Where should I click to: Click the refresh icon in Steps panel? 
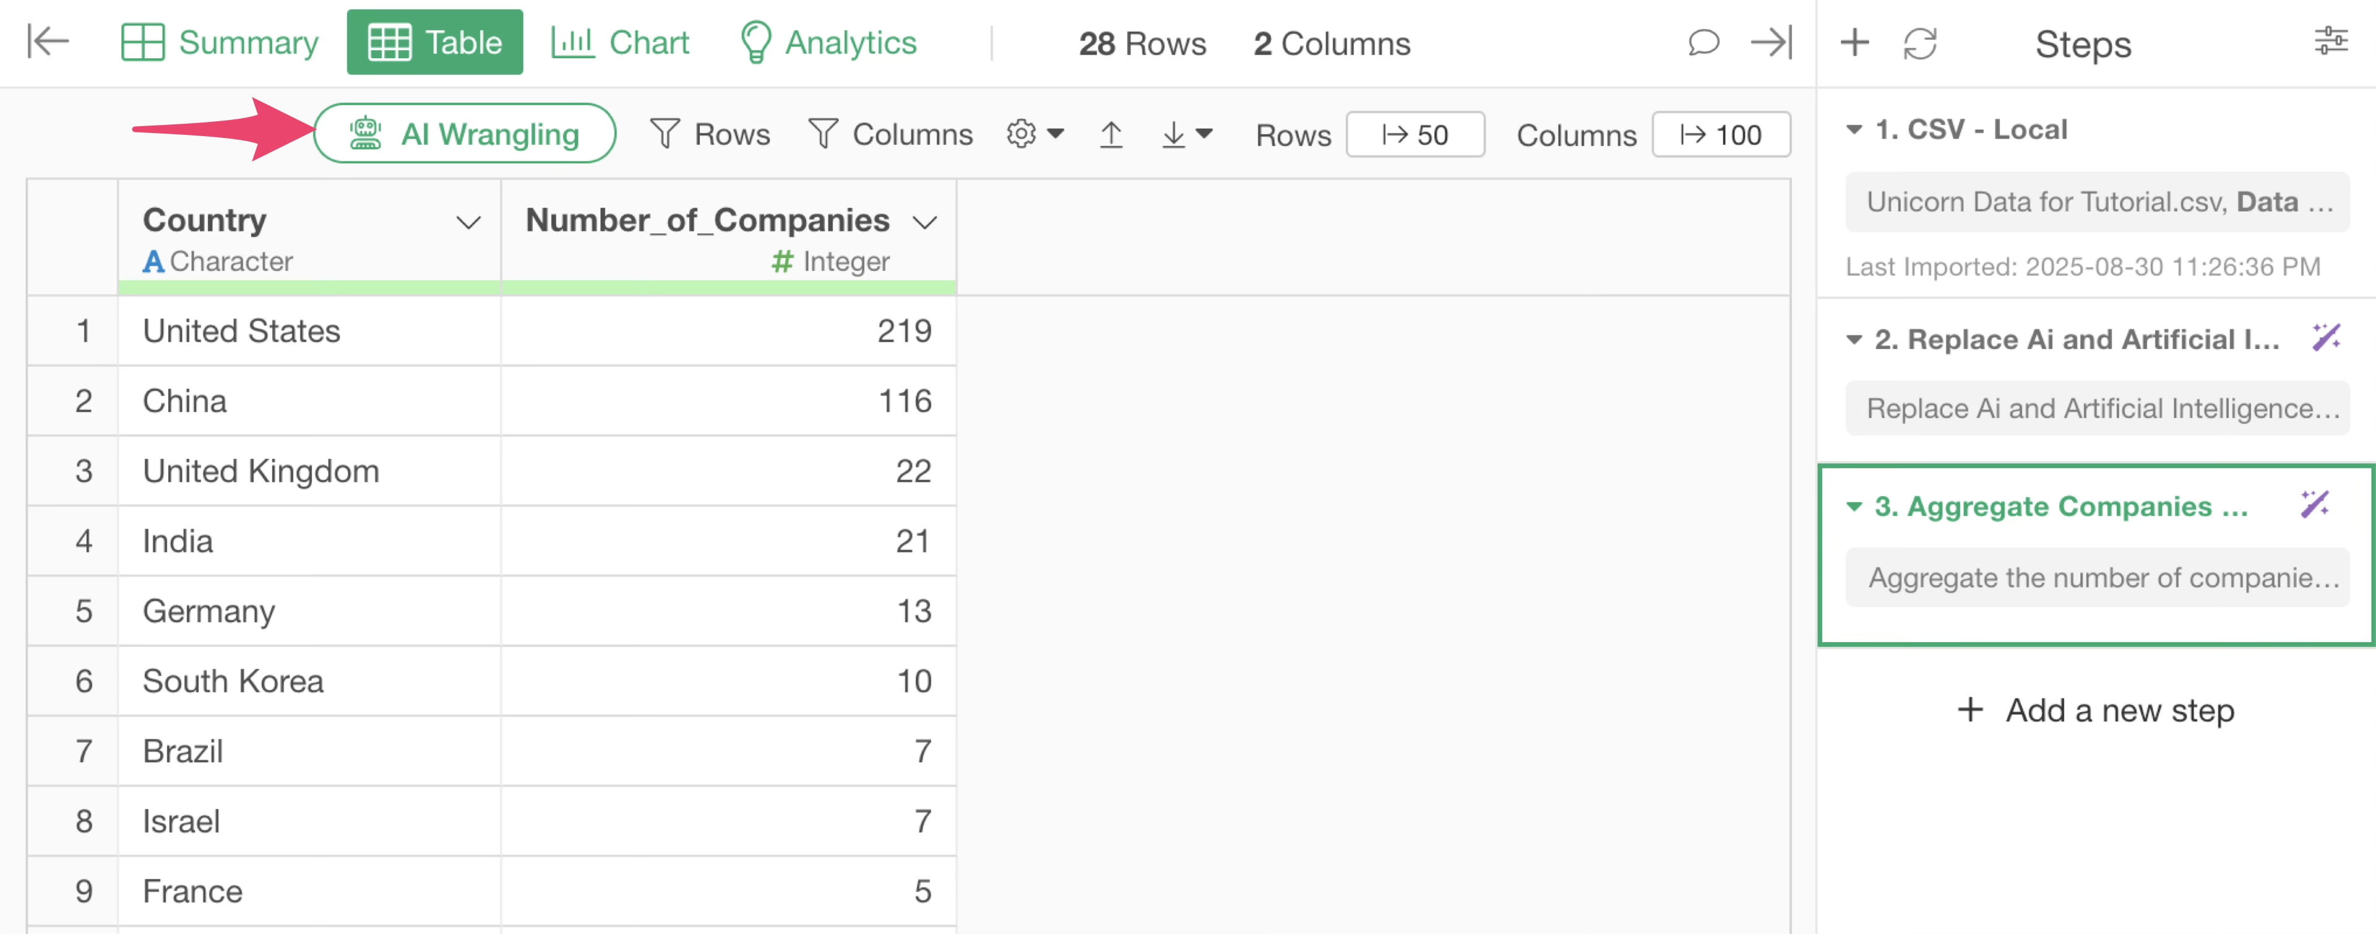[x=1919, y=43]
